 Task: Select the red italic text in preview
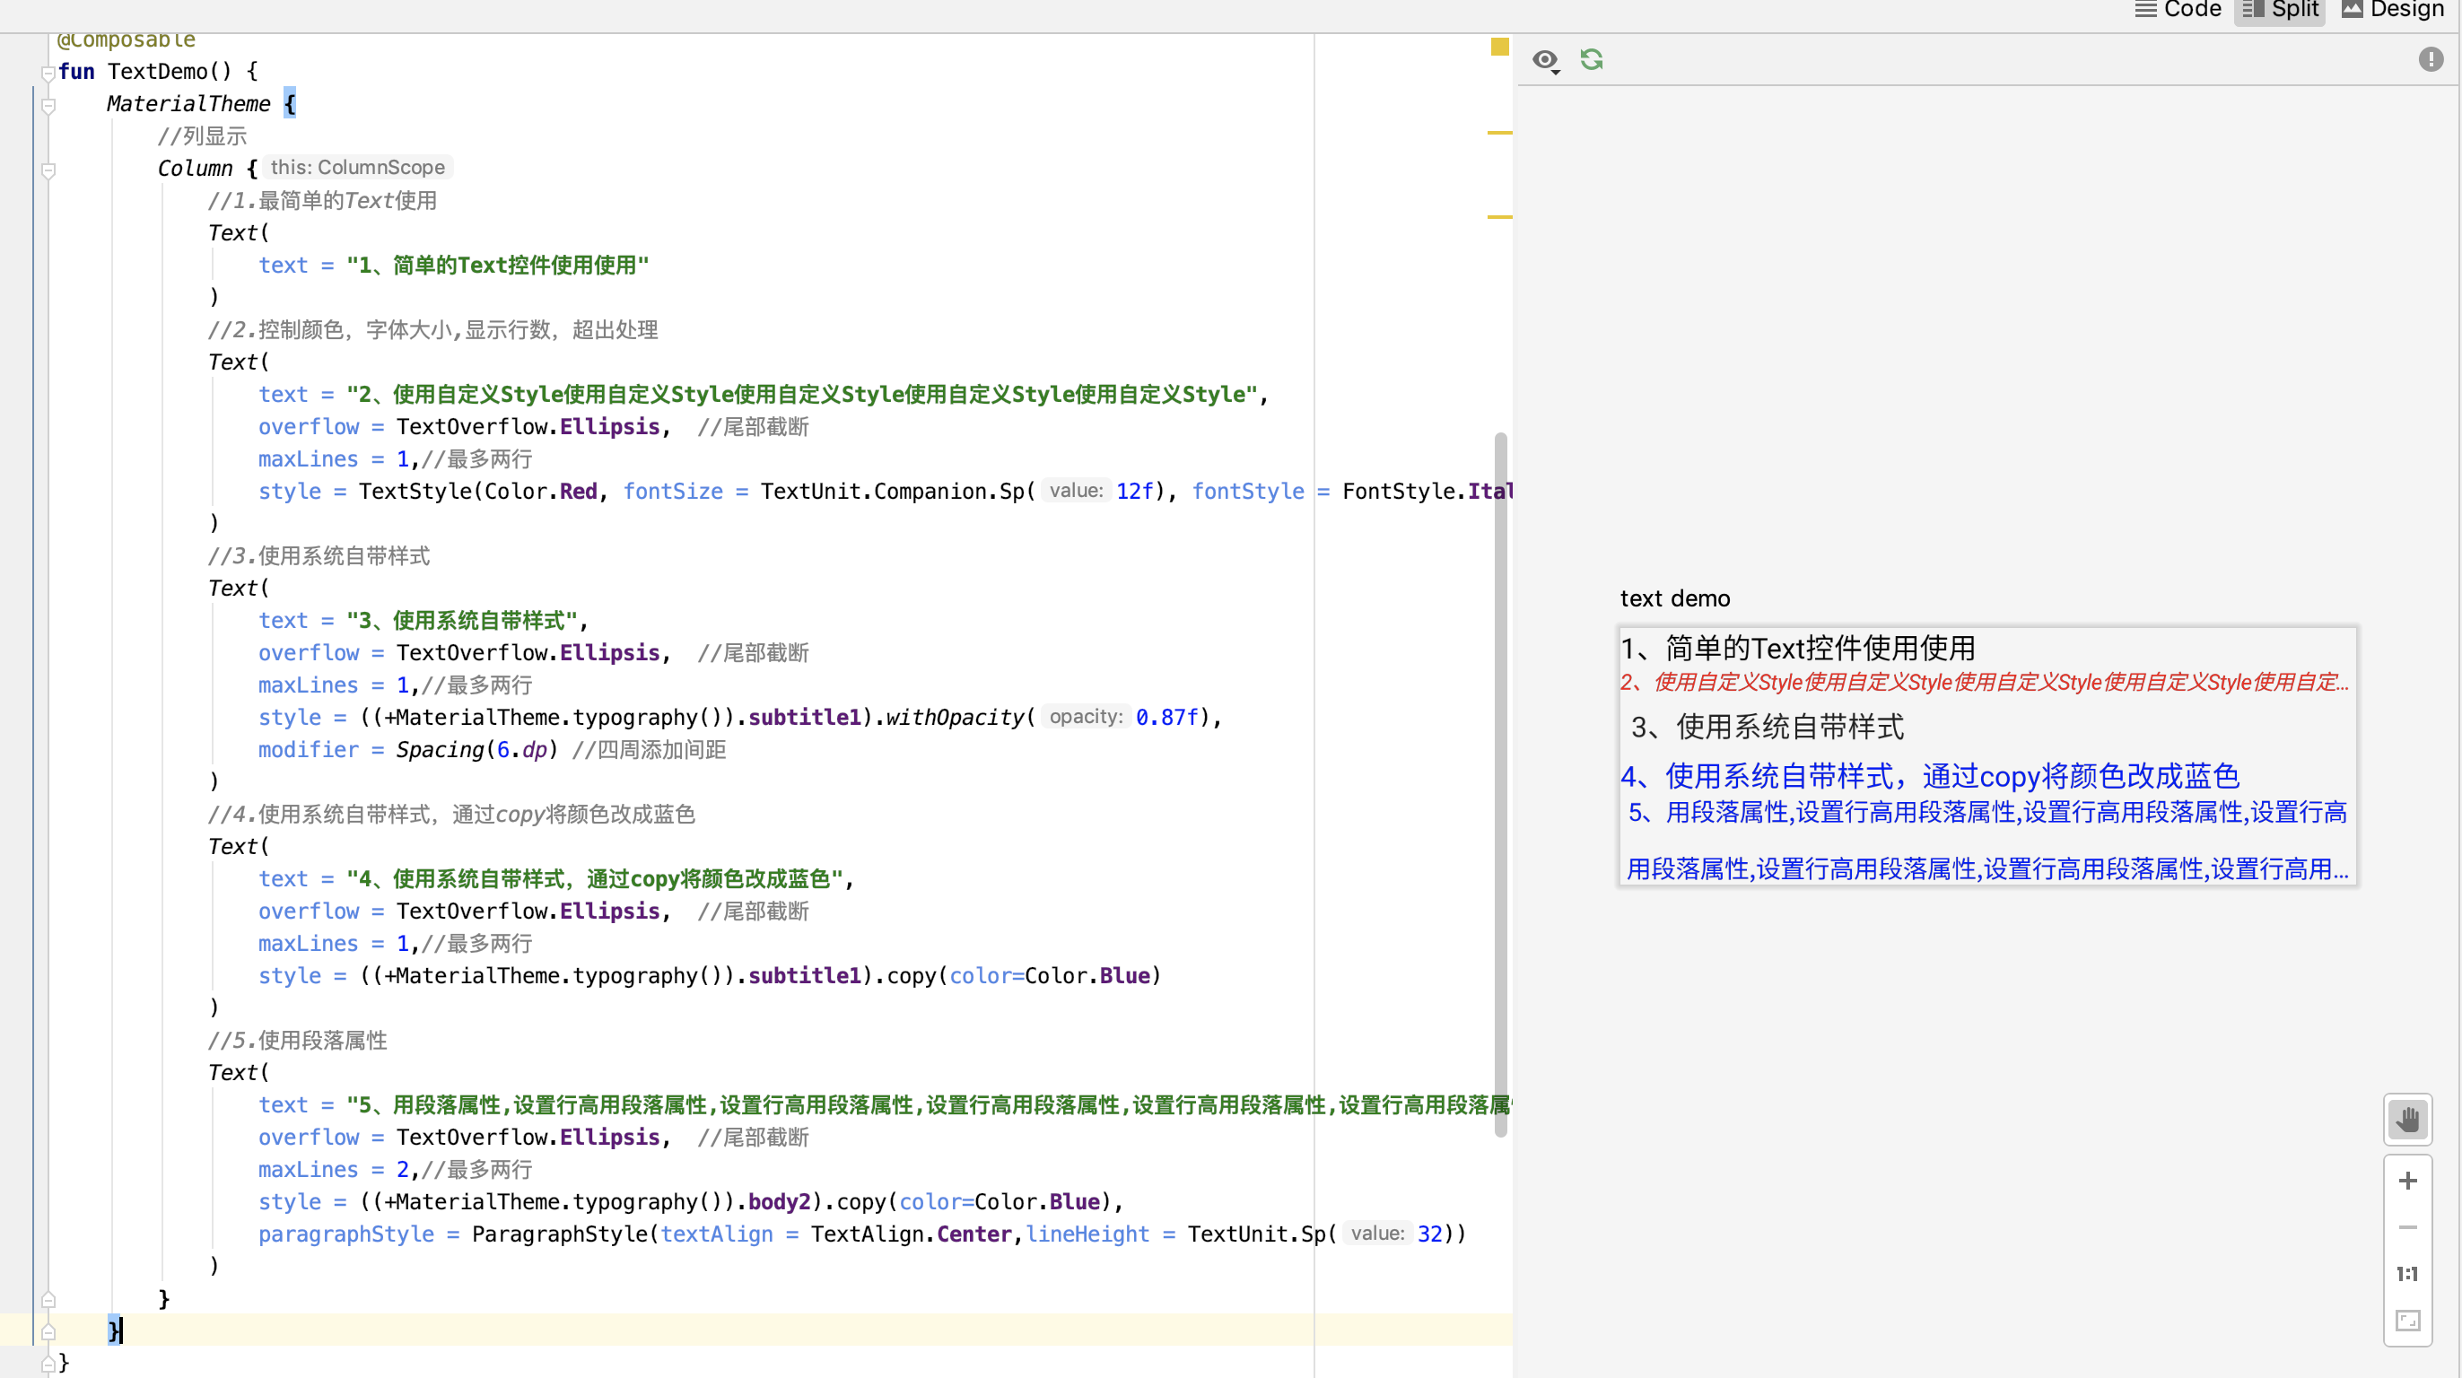click(1983, 683)
